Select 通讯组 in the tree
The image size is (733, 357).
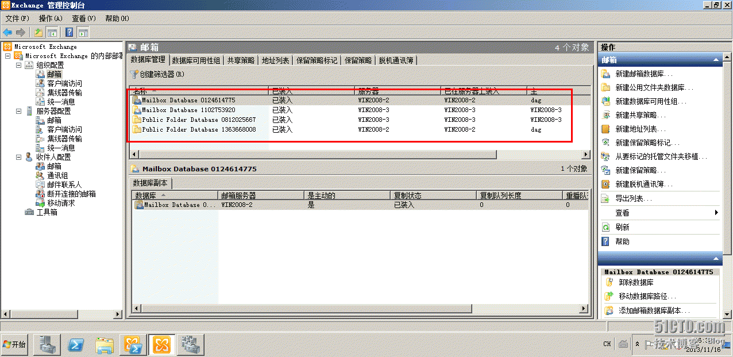coord(57,175)
